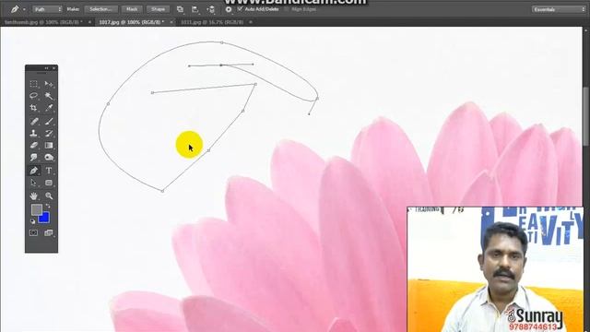The width and height of the screenshot is (590, 332).
Task: Open path arrangement options
Action: point(211,9)
